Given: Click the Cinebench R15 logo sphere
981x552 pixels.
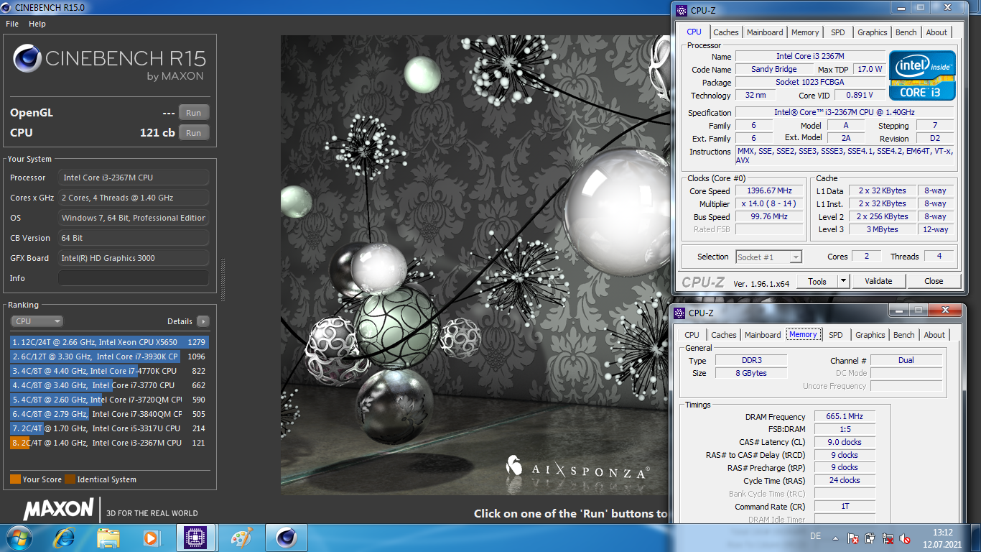Looking at the screenshot, I should [x=27, y=59].
